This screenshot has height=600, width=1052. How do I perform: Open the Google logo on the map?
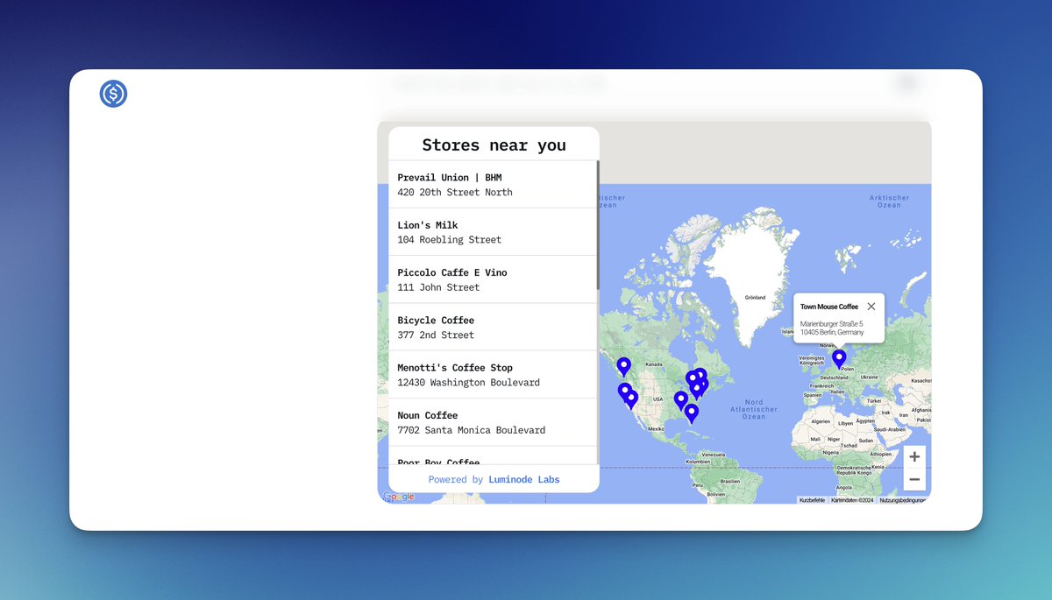(398, 497)
